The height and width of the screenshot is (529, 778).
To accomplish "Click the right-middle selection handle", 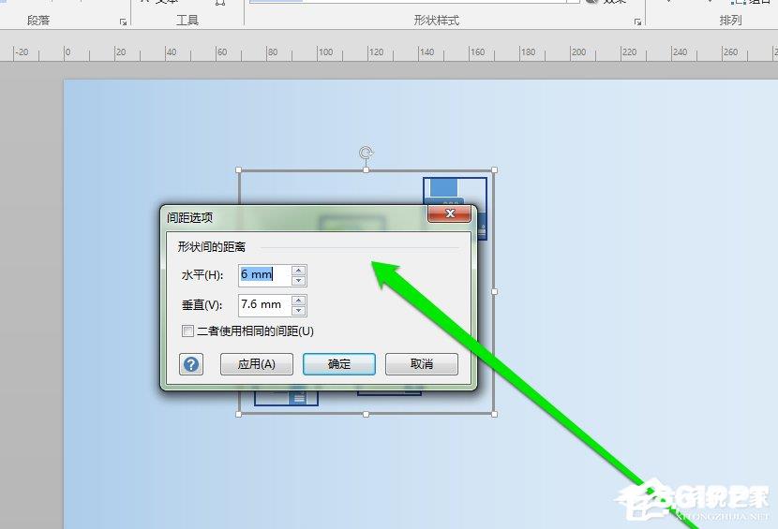I will point(494,291).
